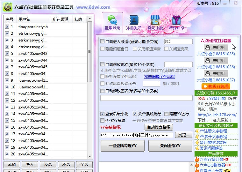Click the 所在频道 column header

62,19
